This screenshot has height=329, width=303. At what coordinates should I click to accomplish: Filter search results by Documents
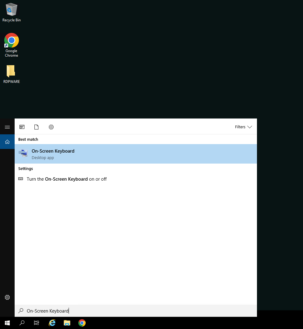coord(36,127)
